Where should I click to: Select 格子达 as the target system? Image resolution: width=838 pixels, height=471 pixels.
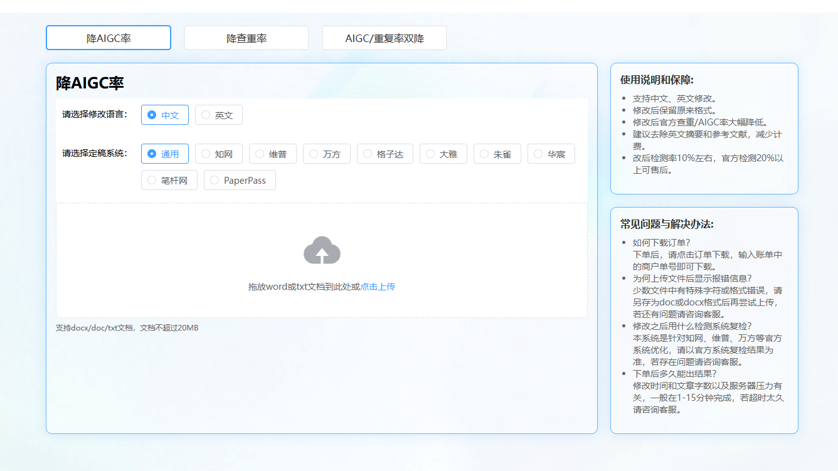tap(385, 154)
